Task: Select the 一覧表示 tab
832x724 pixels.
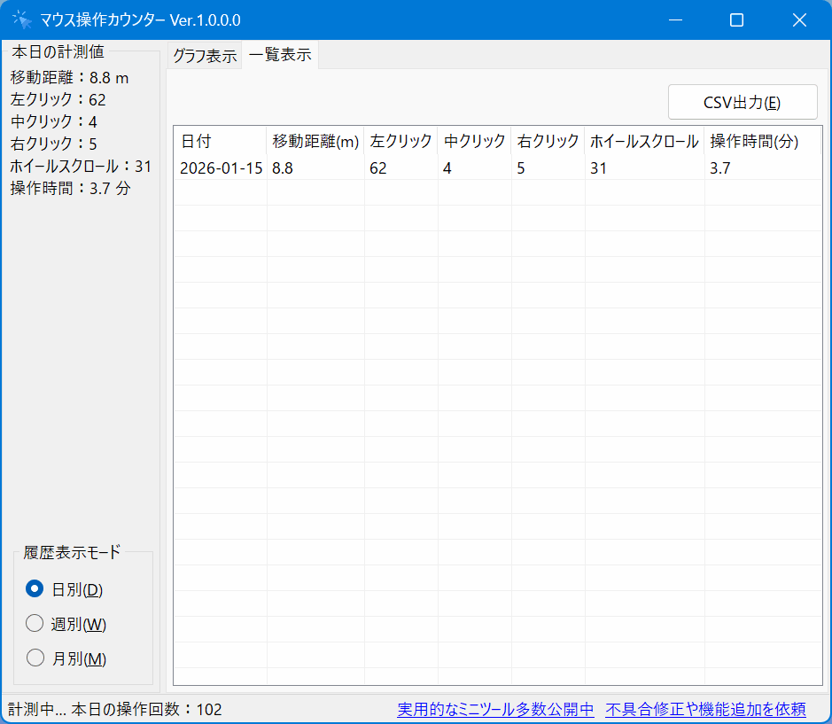Action: click(280, 55)
